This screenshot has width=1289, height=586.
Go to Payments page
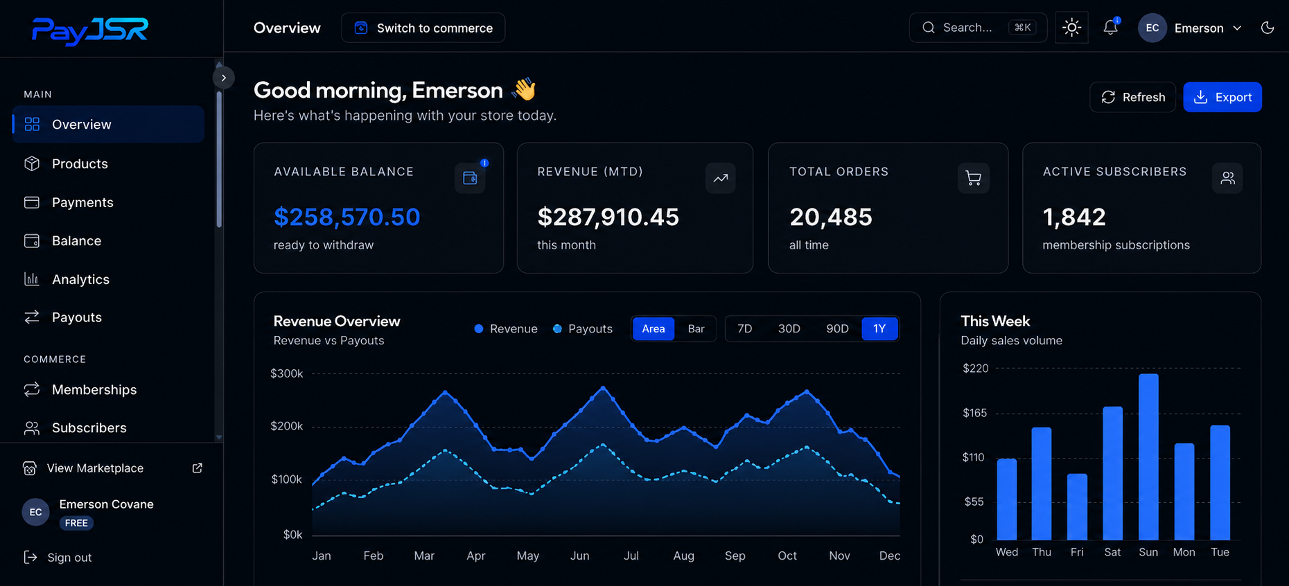[108, 202]
